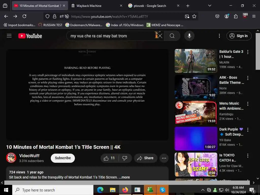Dislike the video with thumbs down
Viewport: 260px width, 195px height.
125,158
